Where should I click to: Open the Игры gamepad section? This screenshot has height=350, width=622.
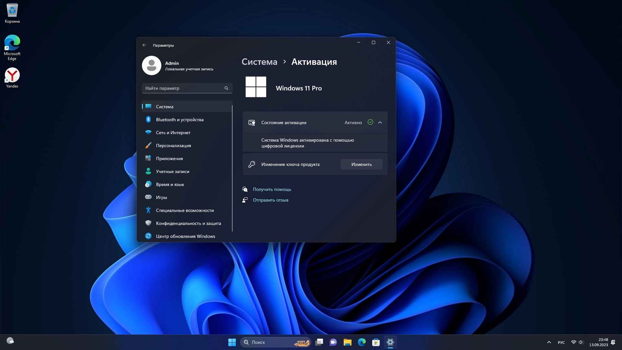point(161,197)
